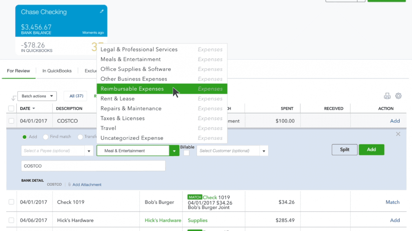Open the table settings gear icon
Viewport: 412px width, 231px height.
click(x=398, y=96)
